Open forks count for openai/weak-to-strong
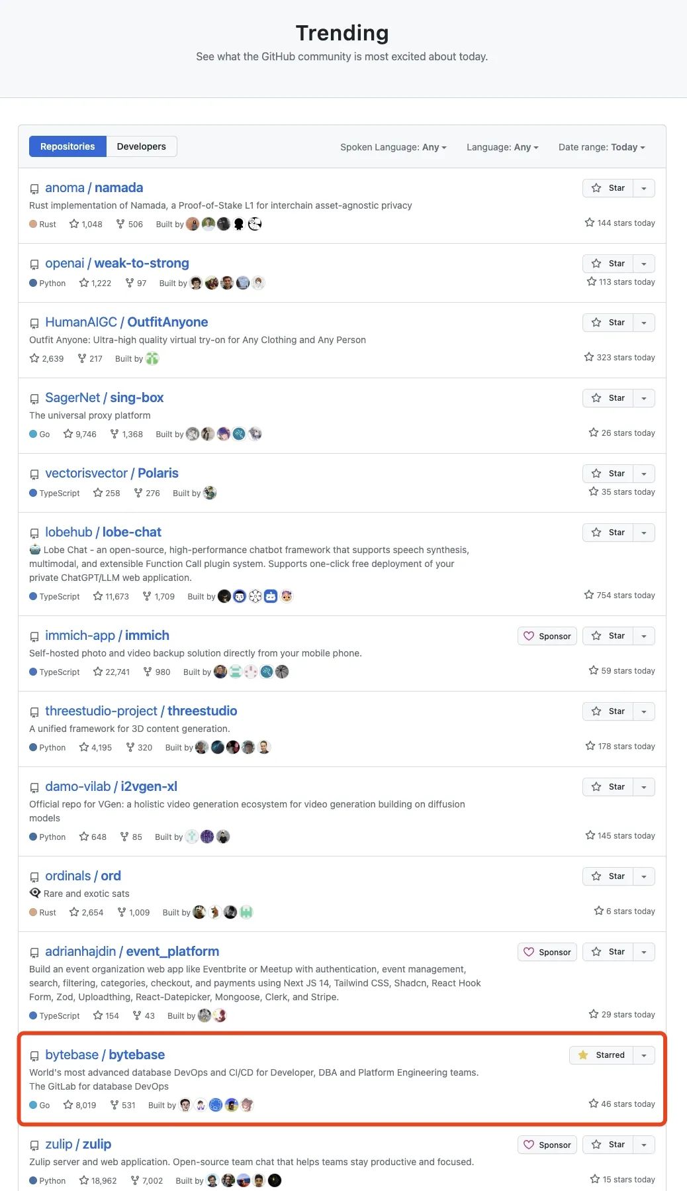The image size is (687, 1191). [x=136, y=283]
